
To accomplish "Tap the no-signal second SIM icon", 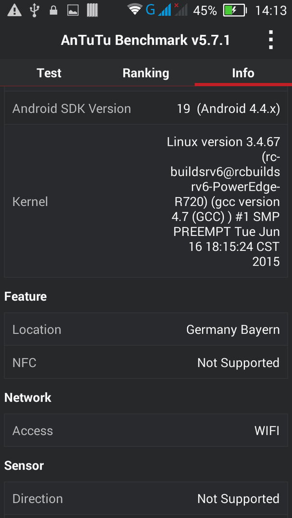I will coord(181,10).
